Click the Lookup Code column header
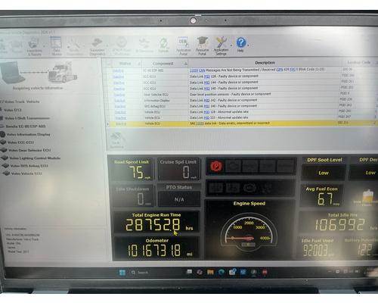This screenshot has width=378, height=303. 358,62
